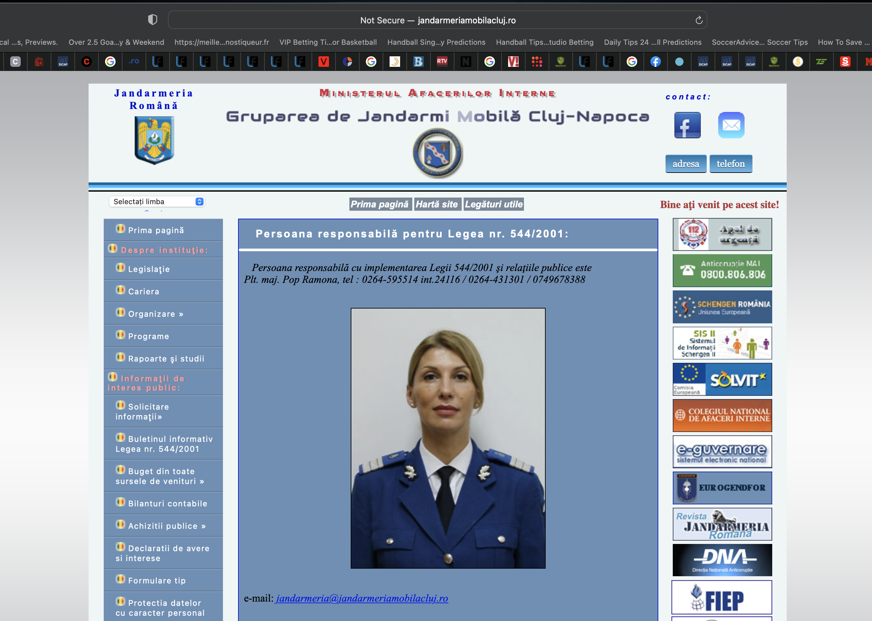Screen dimensions: 872x621
Task: Click the jandarmeria email address link
Action: point(362,598)
